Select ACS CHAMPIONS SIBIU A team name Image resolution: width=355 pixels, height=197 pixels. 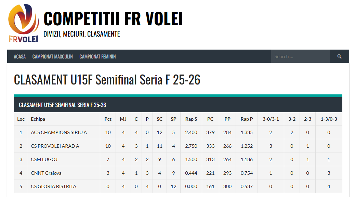59,132
